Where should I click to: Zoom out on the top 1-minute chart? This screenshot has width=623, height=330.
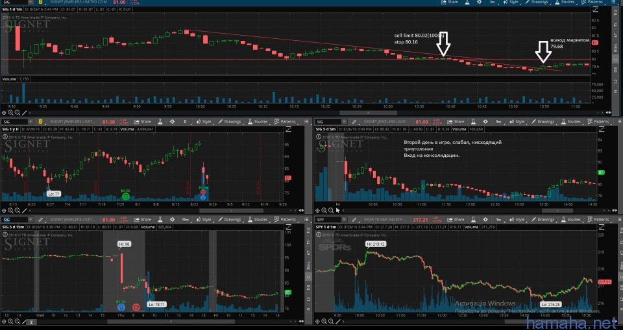coord(18,113)
